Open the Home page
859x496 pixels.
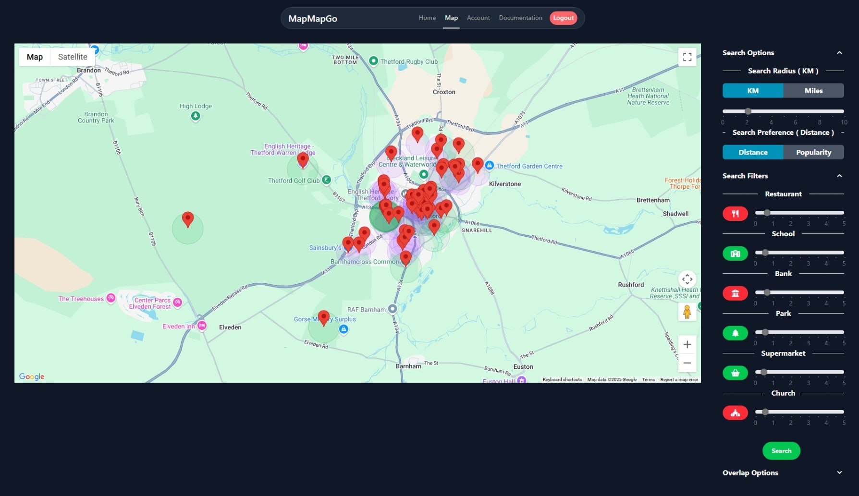pos(427,18)
